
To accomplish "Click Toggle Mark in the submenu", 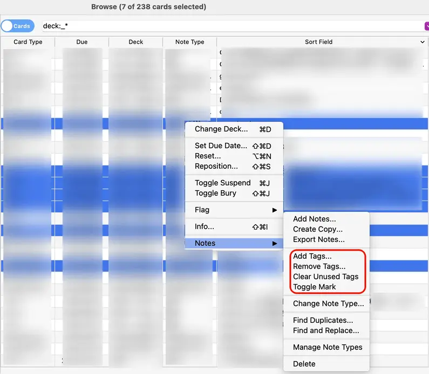I will (x=314, y=287).
